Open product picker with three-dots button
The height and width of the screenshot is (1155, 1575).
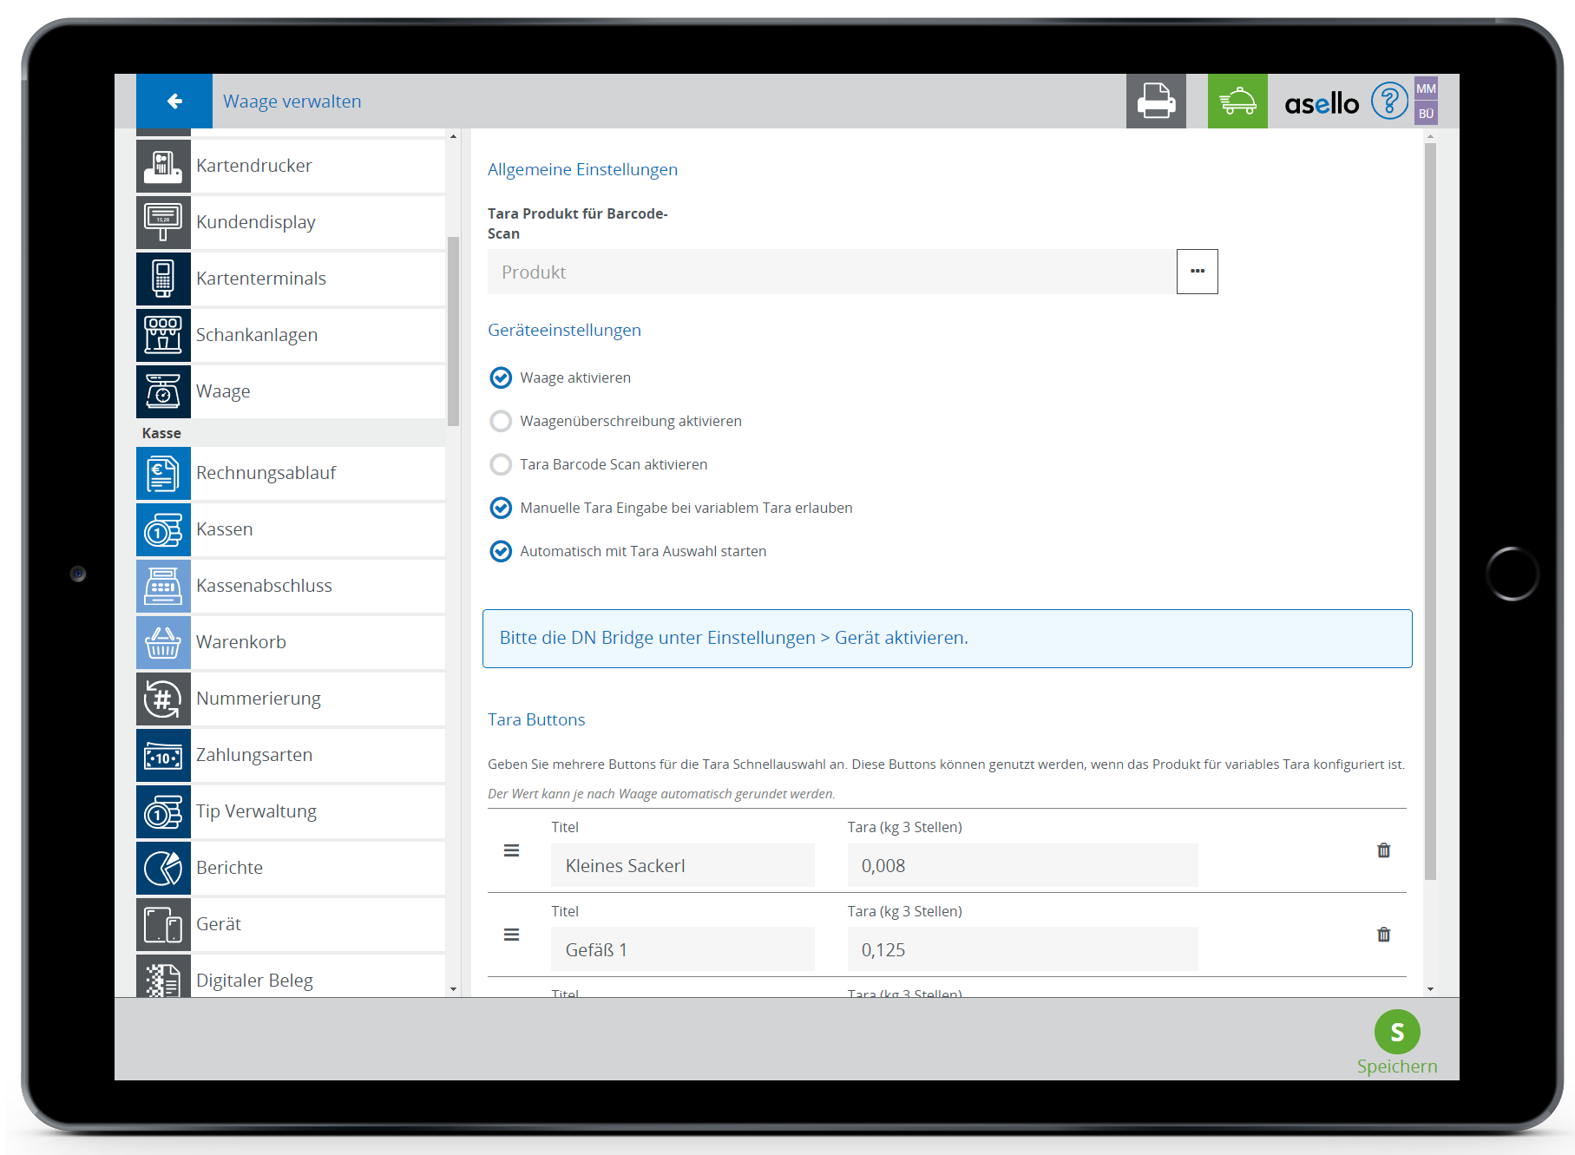1197,272
